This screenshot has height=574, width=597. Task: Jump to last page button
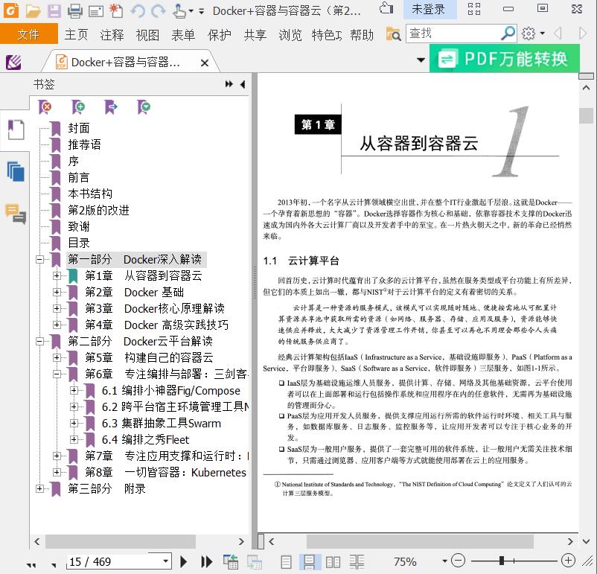click(206, 561)
